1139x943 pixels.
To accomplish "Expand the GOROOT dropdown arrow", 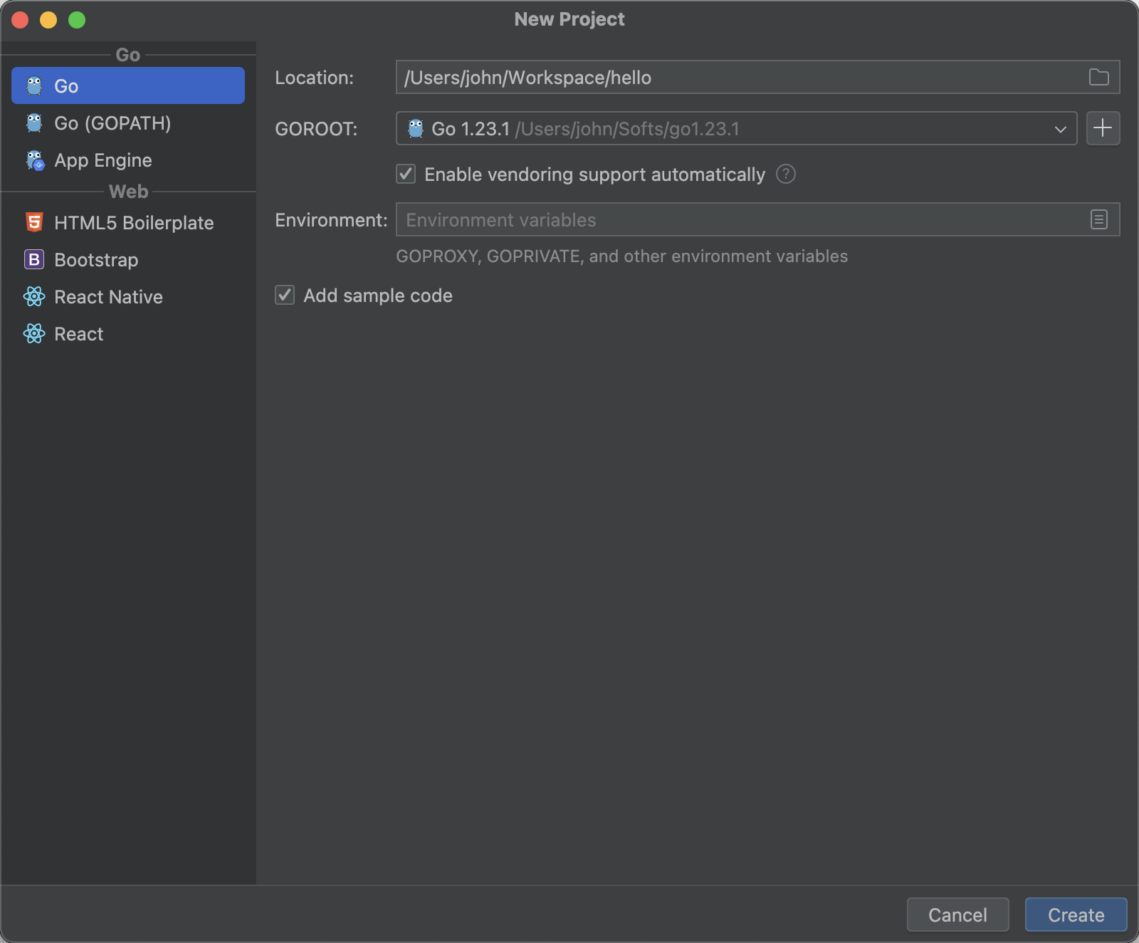I will (1060, 129).
